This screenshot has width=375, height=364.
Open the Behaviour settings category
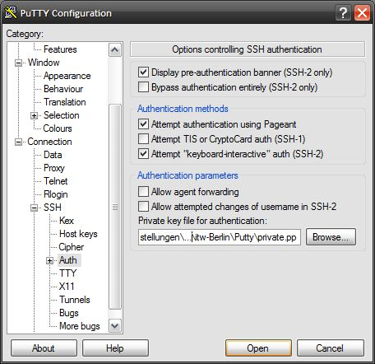[x=63, y=89]
